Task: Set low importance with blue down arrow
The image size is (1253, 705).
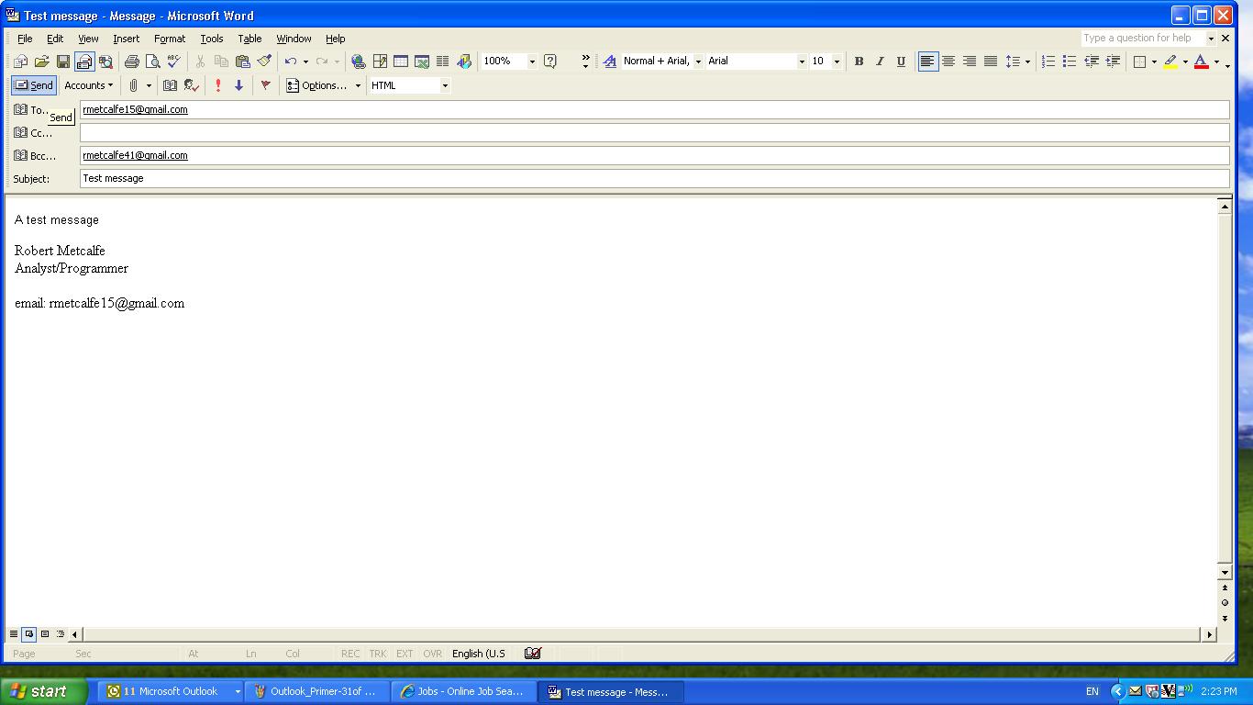Action: click(x=238, y=85)
